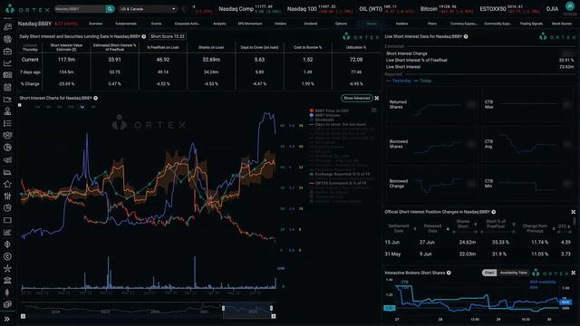
Task: Click the magnifier search button
Action: 110,9
